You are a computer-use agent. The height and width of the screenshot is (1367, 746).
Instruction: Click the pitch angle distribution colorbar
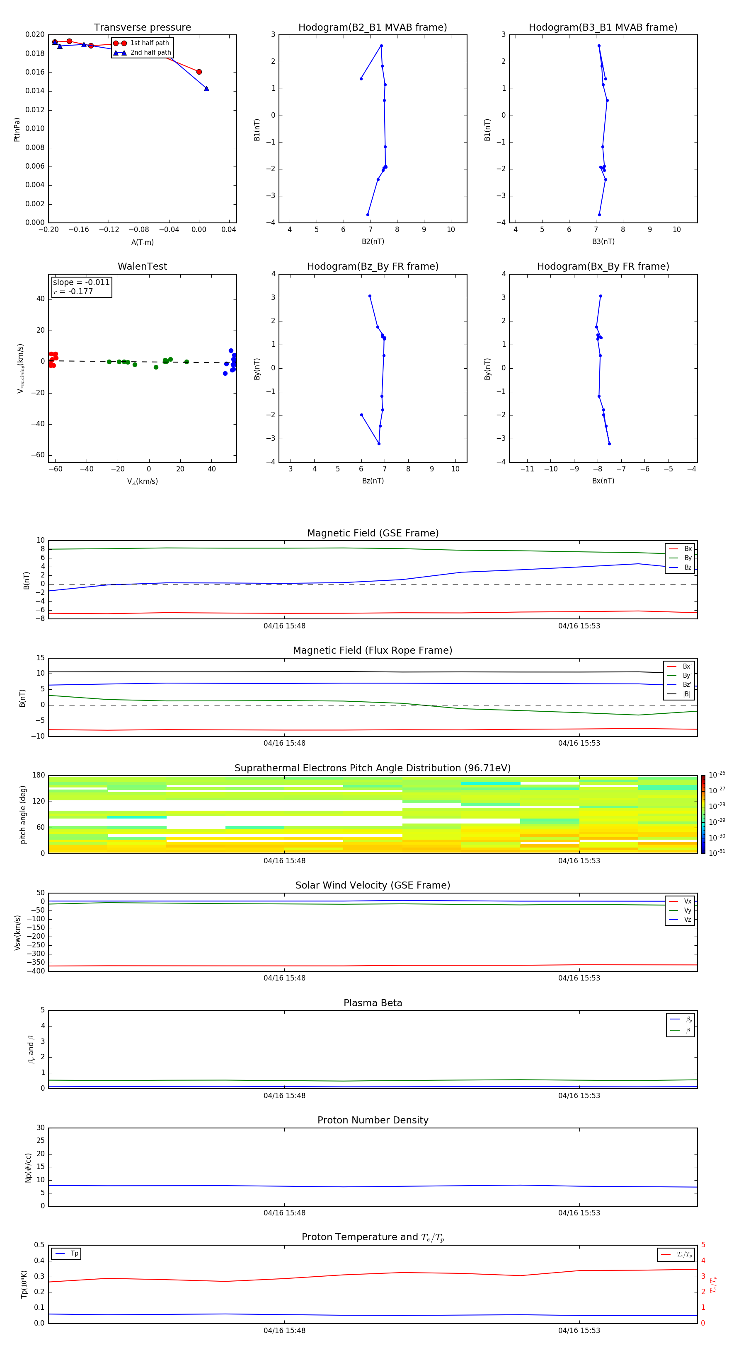(703, 814)
